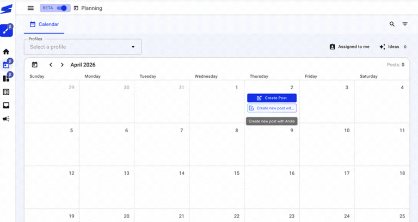Open the filter list icon

point(405,24)
